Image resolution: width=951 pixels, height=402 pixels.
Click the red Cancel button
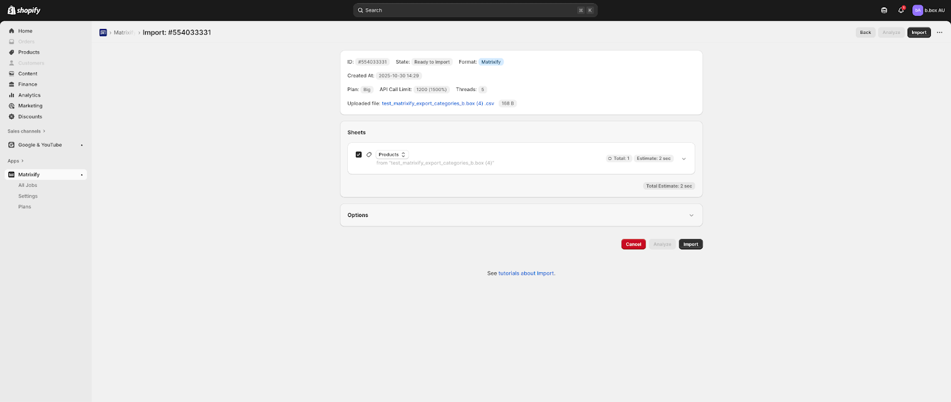tap(633, 244)
